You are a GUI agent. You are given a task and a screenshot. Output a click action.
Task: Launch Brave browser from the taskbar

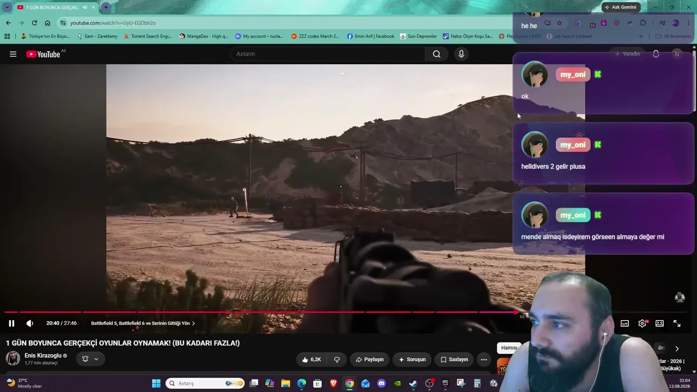click(x=333, y=383)
